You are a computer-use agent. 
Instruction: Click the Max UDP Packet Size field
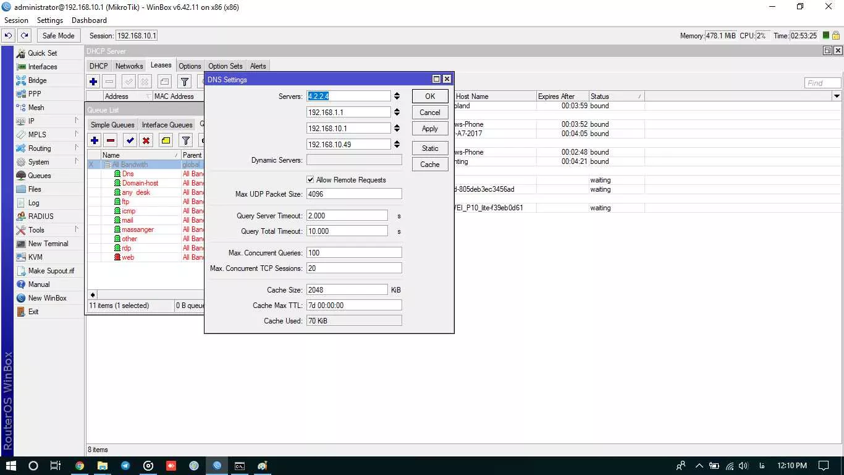pos(354,194)
